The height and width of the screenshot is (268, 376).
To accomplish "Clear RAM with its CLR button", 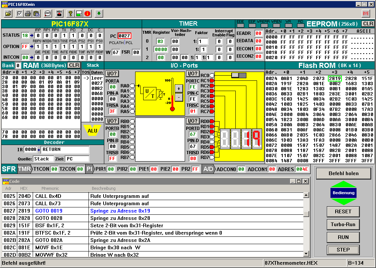I will coord(73,65).
